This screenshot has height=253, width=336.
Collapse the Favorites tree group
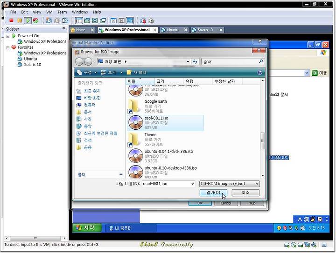click(8, 47)
